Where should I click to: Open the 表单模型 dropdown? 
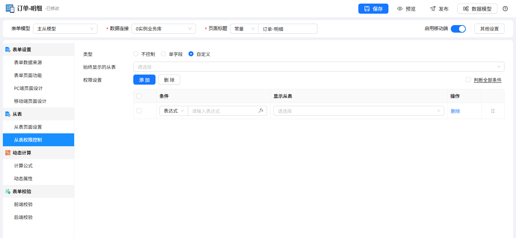[x=65, y=29]
